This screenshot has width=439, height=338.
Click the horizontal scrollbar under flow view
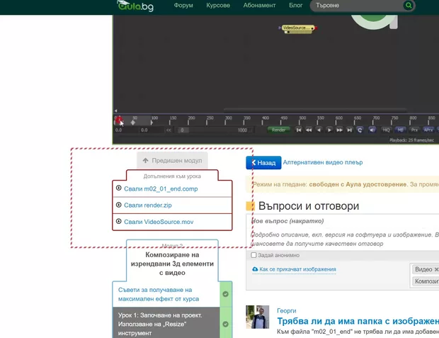(x=315, y=110)
